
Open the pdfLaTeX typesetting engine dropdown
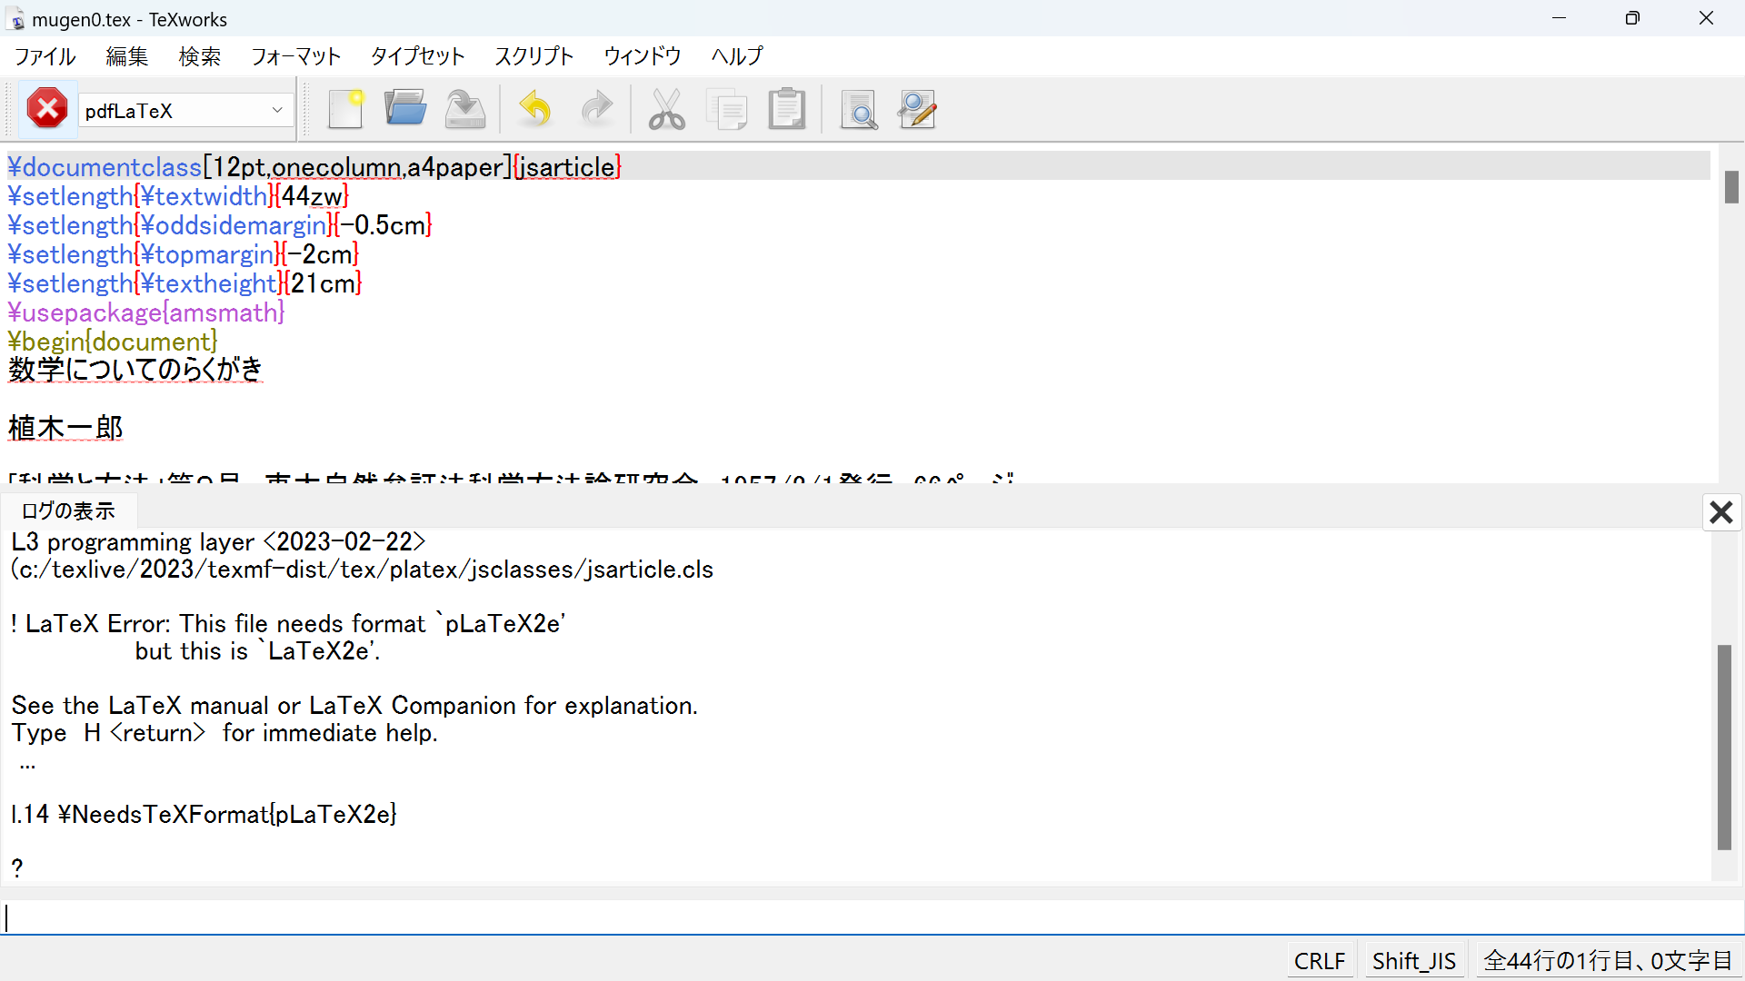[x=185, y=111]
